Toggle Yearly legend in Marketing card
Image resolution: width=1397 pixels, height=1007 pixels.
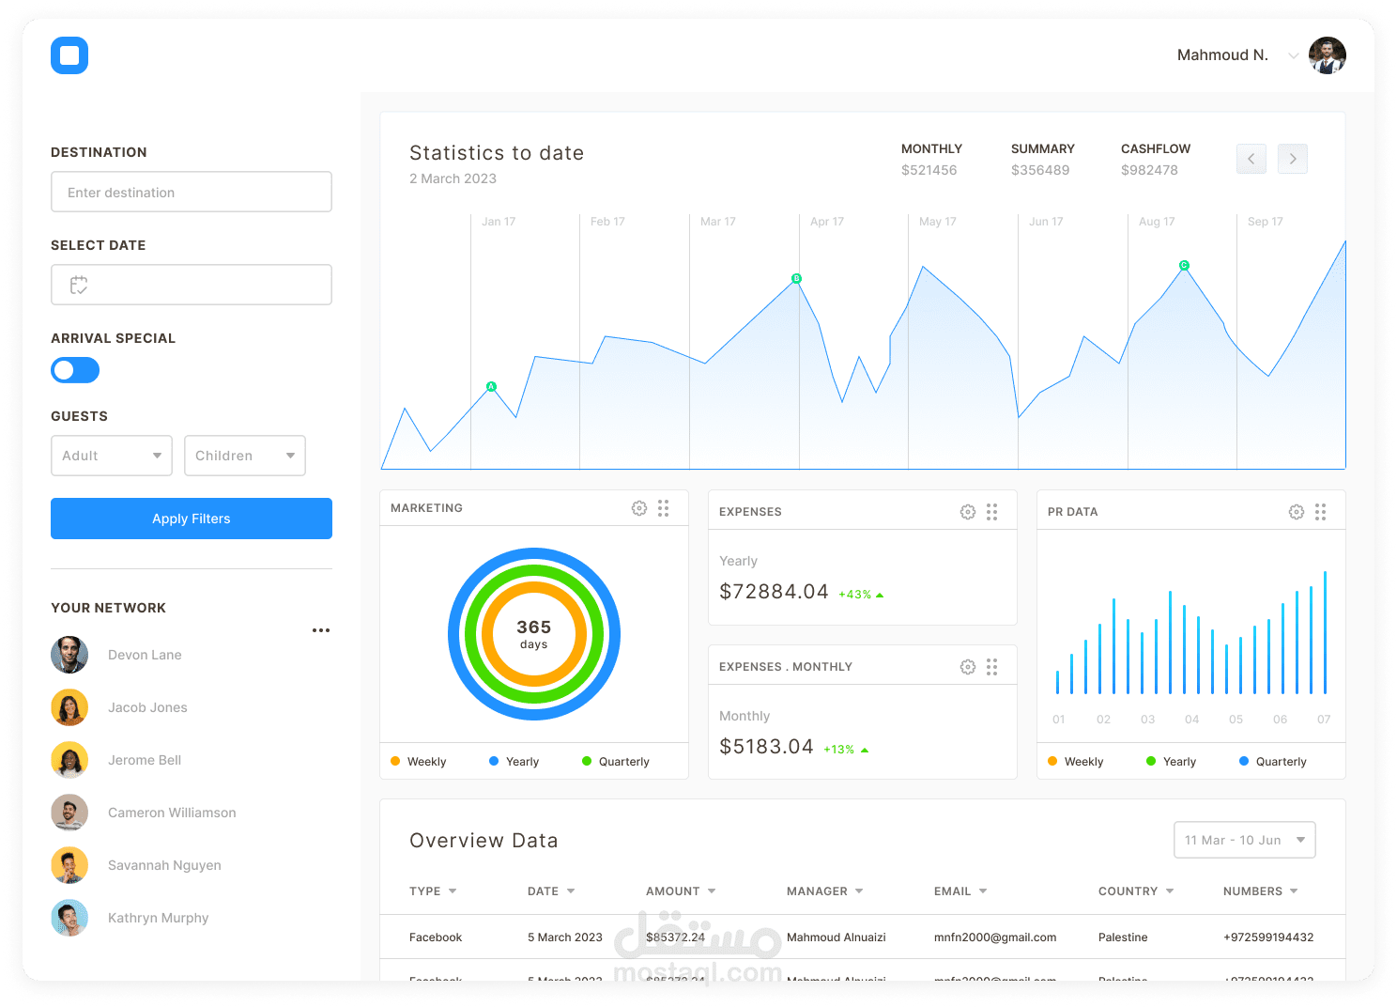[x=514, y=762]
